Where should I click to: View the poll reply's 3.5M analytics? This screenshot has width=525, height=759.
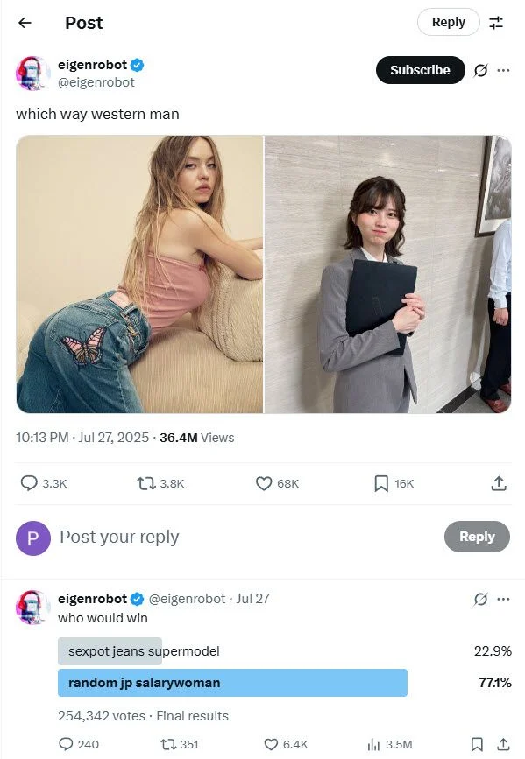coord(373,744)
